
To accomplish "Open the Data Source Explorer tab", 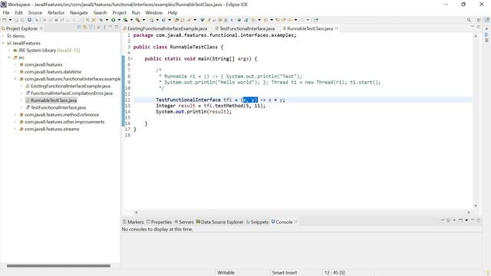I will tap(219, 222).
